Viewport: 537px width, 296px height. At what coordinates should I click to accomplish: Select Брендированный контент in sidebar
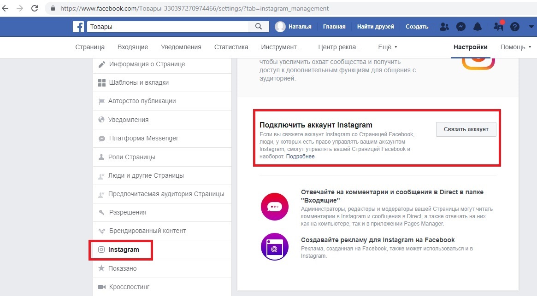point(162,231)
